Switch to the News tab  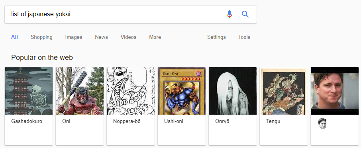coord(101,37)
